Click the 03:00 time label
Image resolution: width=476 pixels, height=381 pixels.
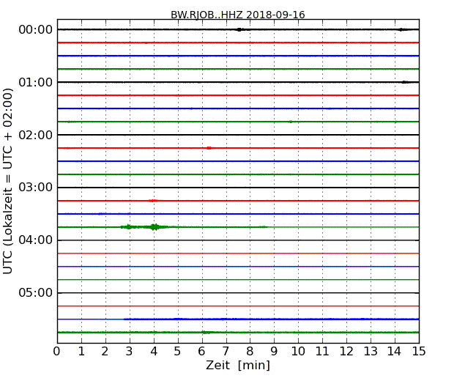point(36,188)
